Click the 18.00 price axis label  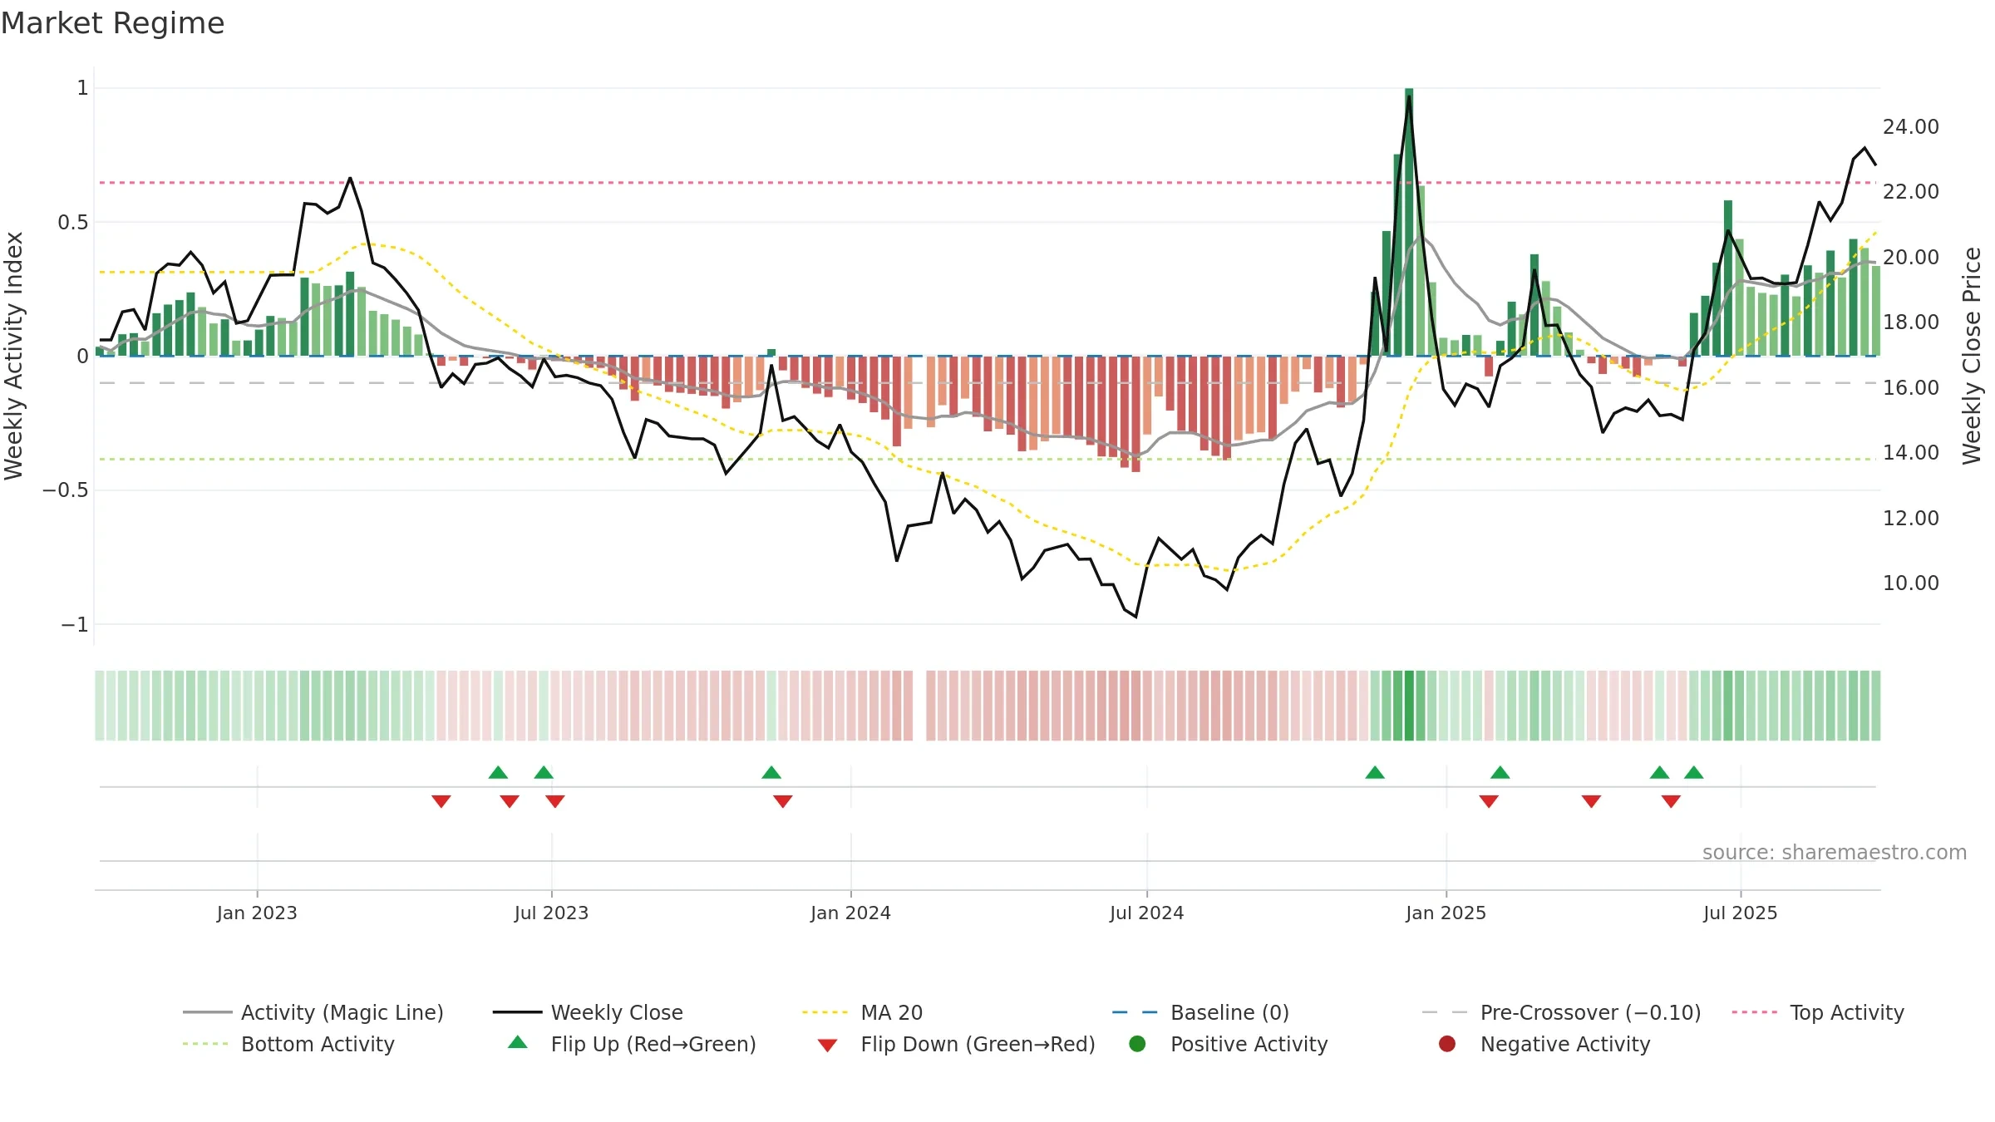[x=1910, y=322]
